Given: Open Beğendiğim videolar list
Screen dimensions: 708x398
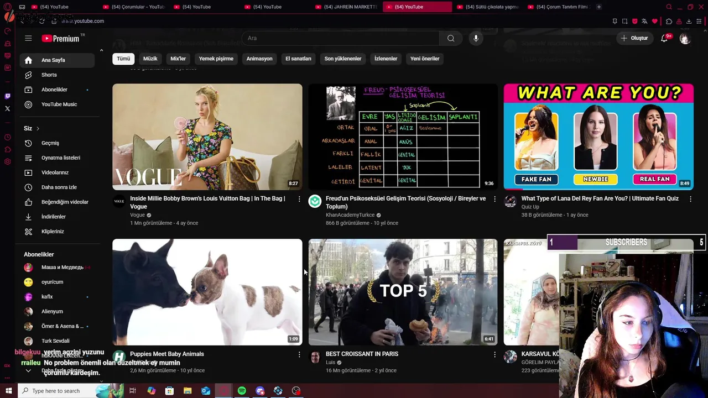Looking at the screenshot, I should tap(57, 202).
